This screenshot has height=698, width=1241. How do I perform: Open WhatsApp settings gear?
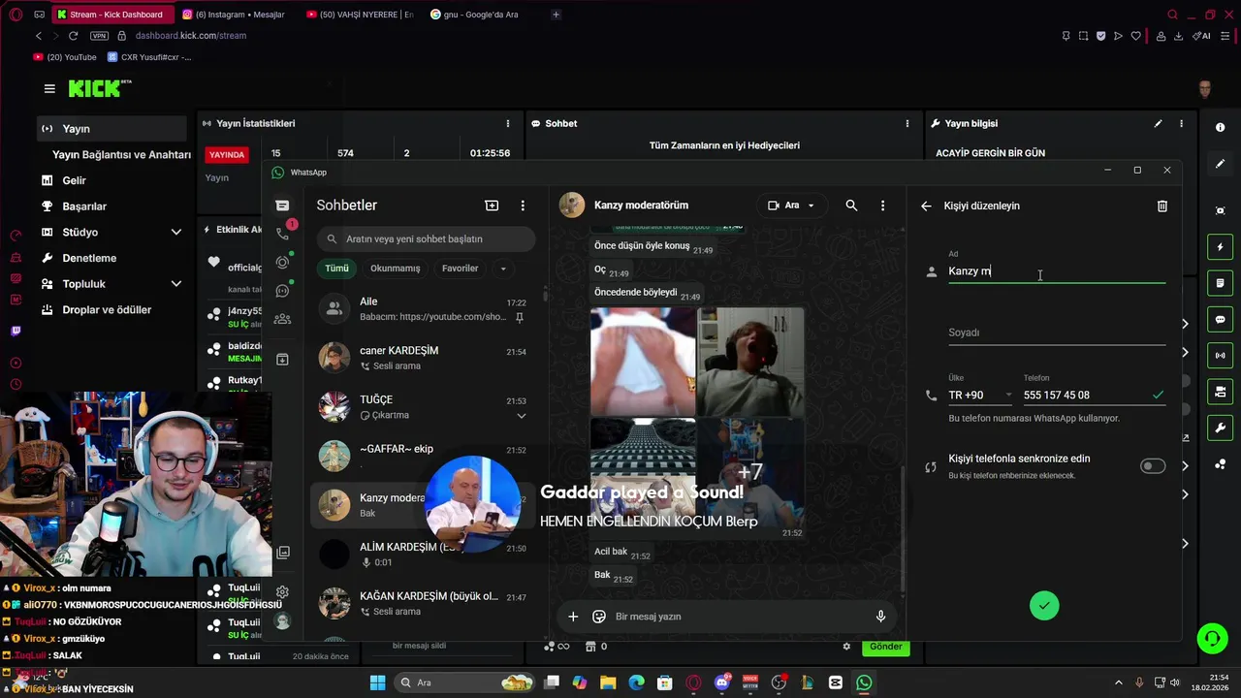(x=282, y=591)
